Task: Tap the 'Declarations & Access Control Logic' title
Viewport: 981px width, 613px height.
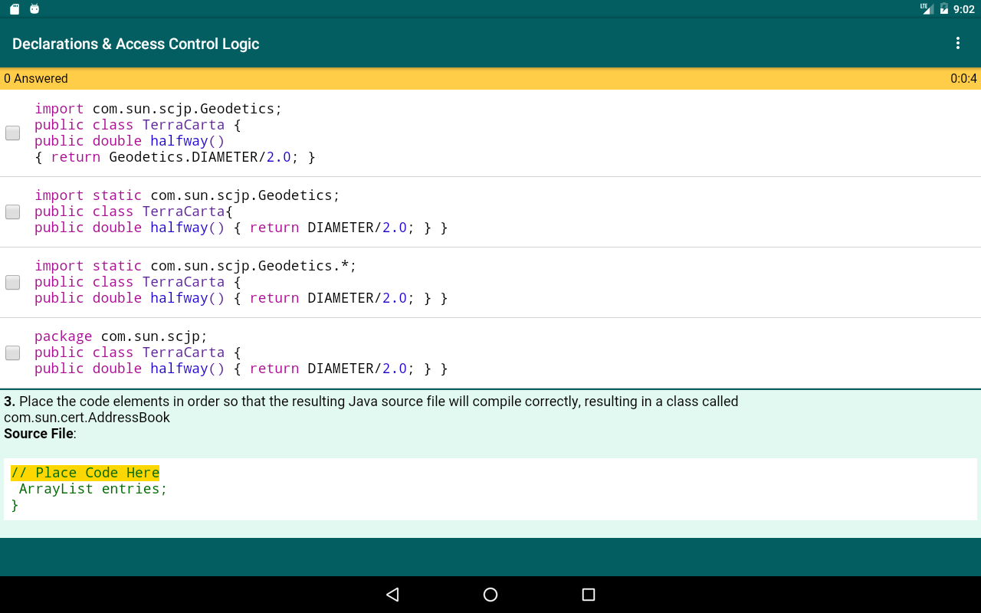Action: coord(136,44)
